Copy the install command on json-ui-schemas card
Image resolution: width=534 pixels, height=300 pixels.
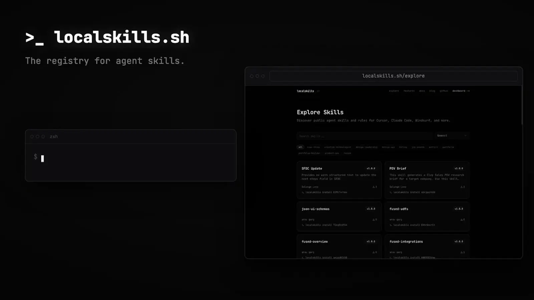(324, 225)
